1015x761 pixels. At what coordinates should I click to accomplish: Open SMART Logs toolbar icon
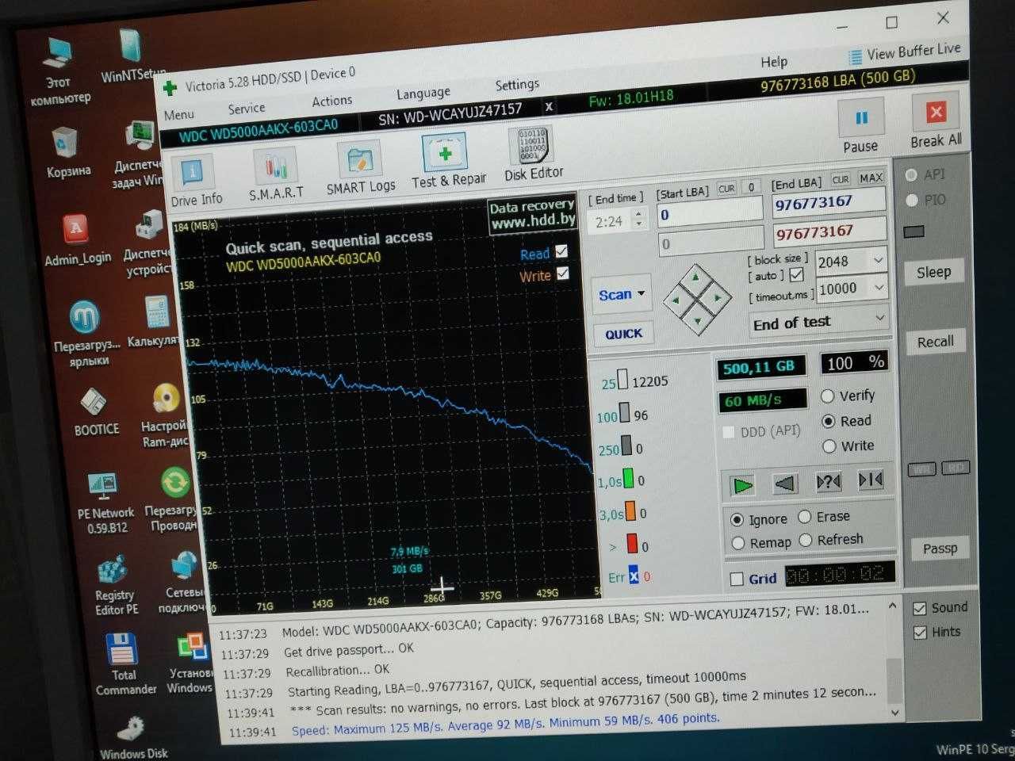(359, 161)
